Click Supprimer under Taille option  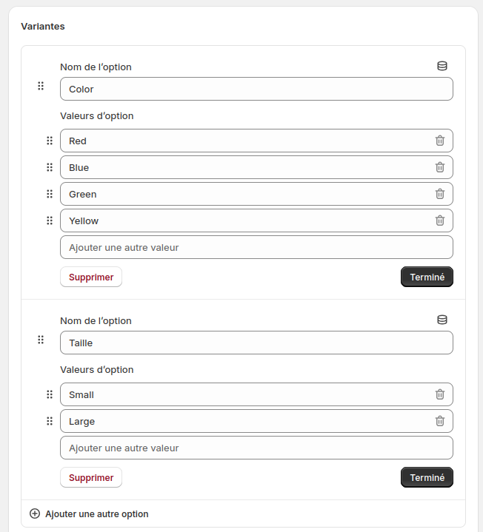coord(91,477)
